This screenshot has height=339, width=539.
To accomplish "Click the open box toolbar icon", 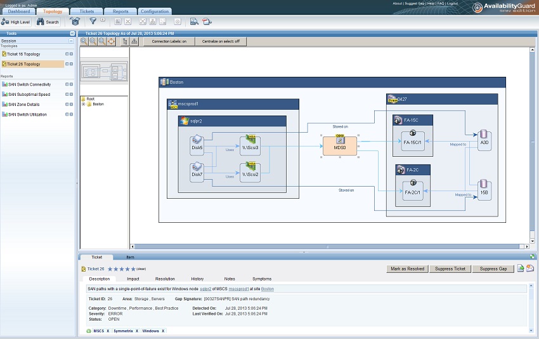I will 75,22.
